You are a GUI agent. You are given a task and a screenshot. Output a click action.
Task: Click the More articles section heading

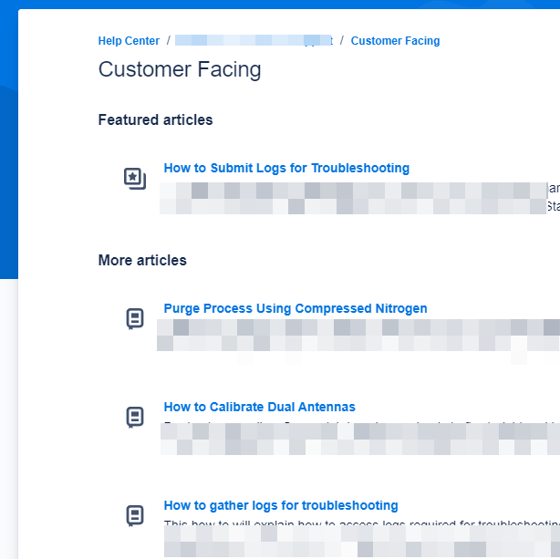[142, 261]
